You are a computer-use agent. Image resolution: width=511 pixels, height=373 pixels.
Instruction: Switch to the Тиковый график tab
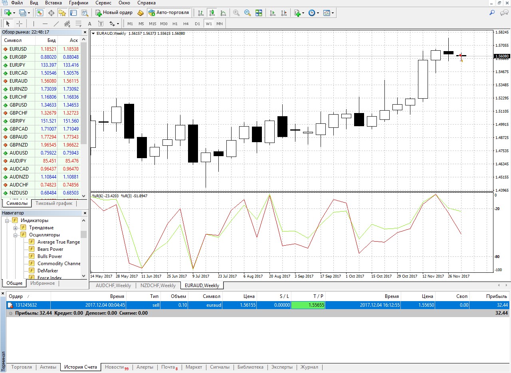[54, 203]
